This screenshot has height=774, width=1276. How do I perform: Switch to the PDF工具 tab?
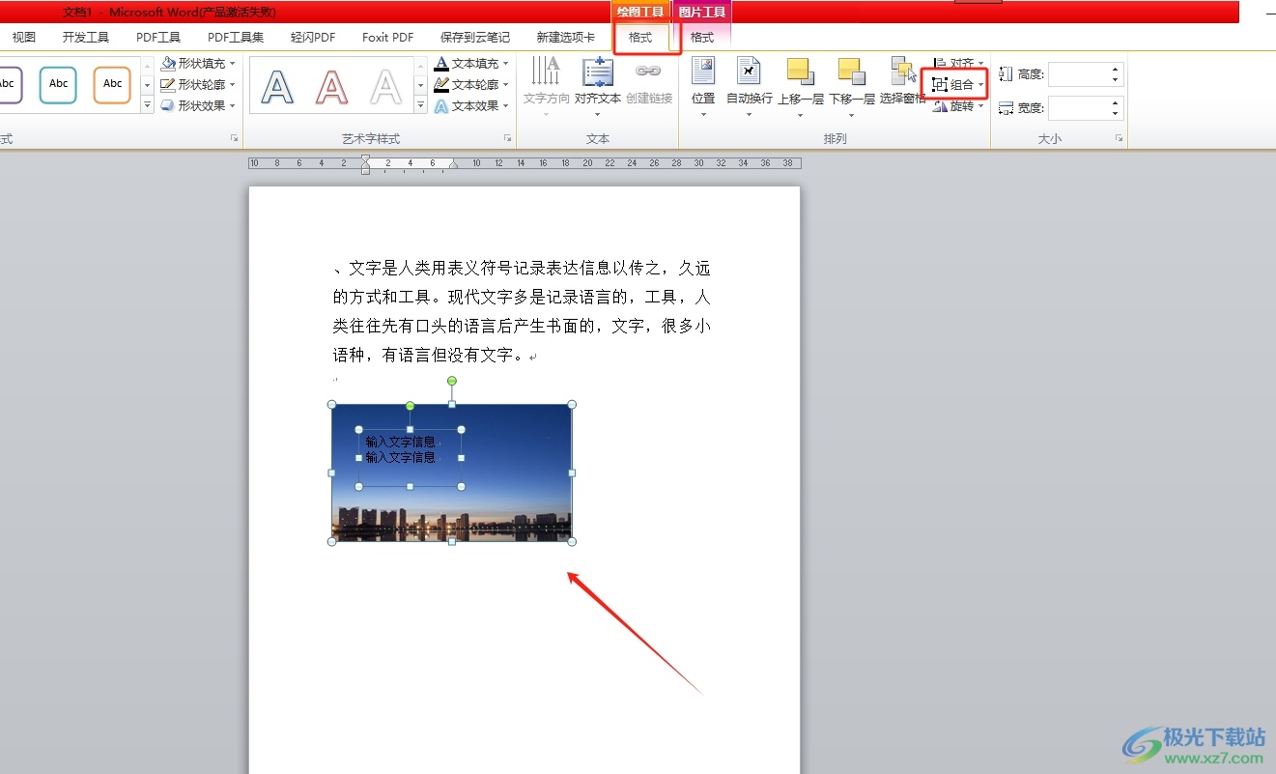pyautogui.click(x=158, y=38)
